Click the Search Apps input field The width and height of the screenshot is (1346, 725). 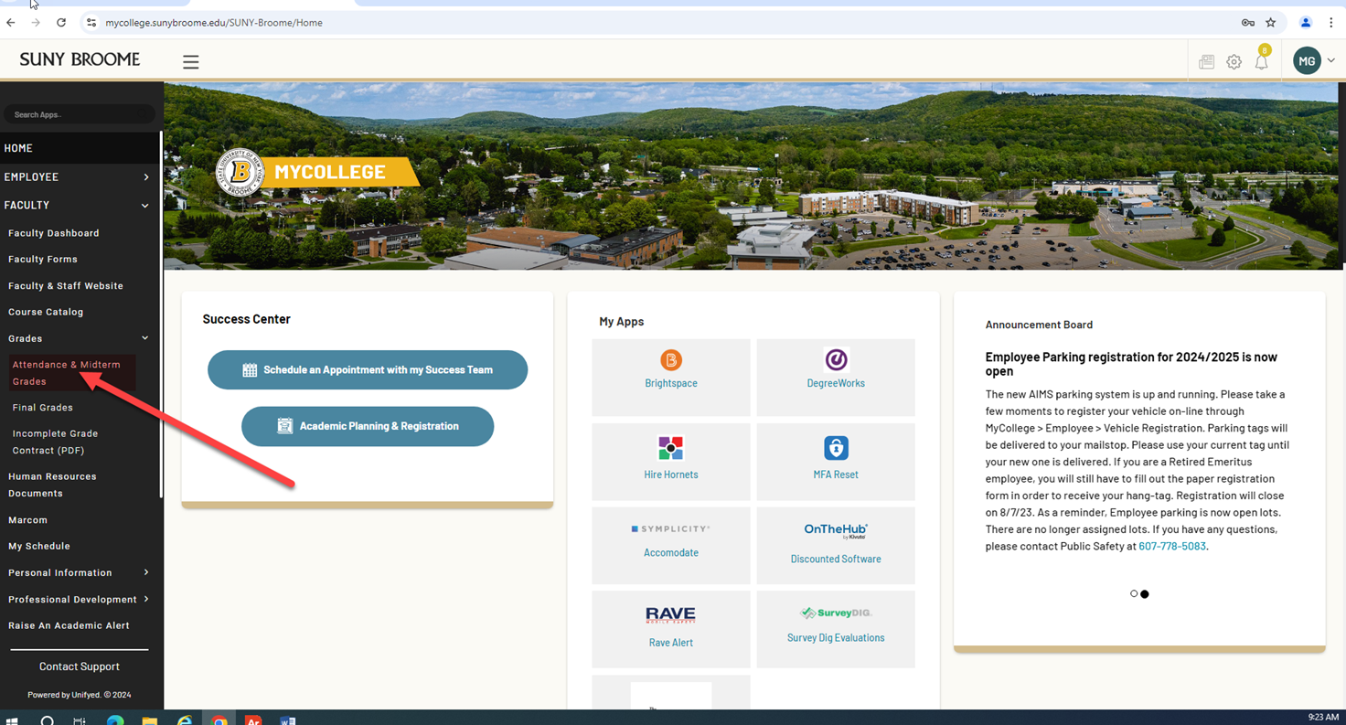[80, 113]
